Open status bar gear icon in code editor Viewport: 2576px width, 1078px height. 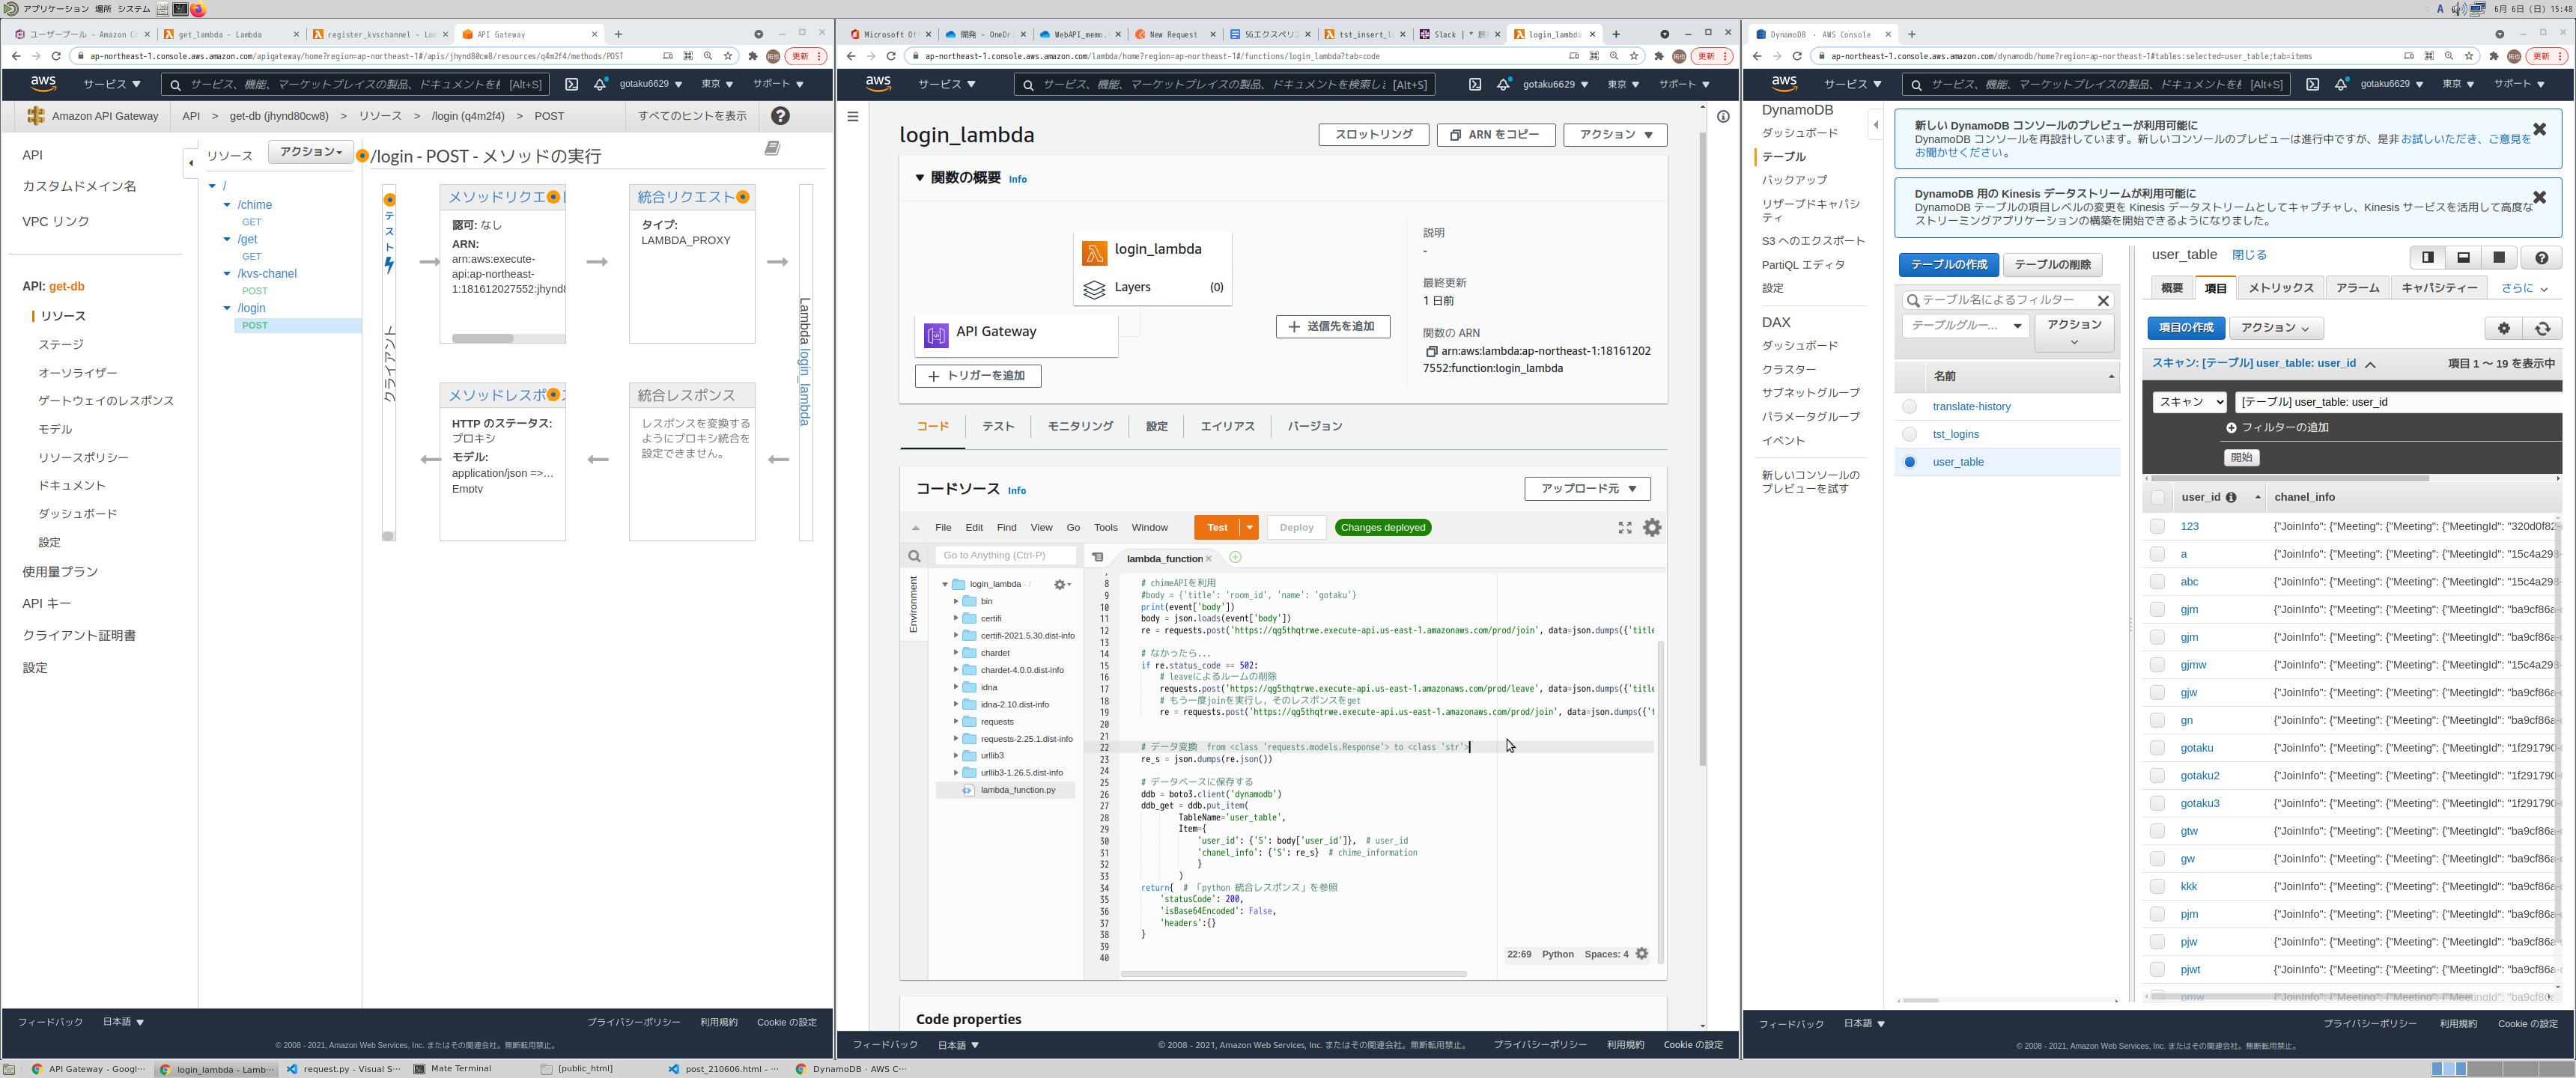pos(1641,954)
